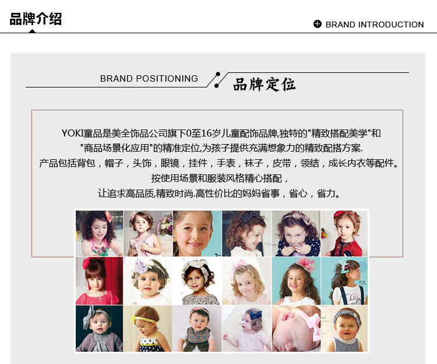Image resolution: width=437 pixels, height=364 pixels.
Task: Open photo of girl with red curtain backdrop
Action: [99, 281]
